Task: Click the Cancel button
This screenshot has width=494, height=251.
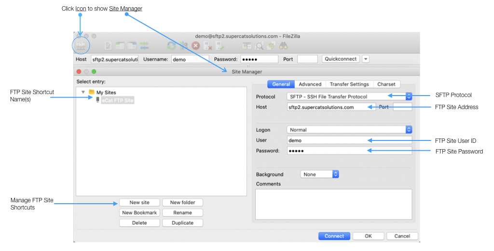Action: tap(402, 236)
